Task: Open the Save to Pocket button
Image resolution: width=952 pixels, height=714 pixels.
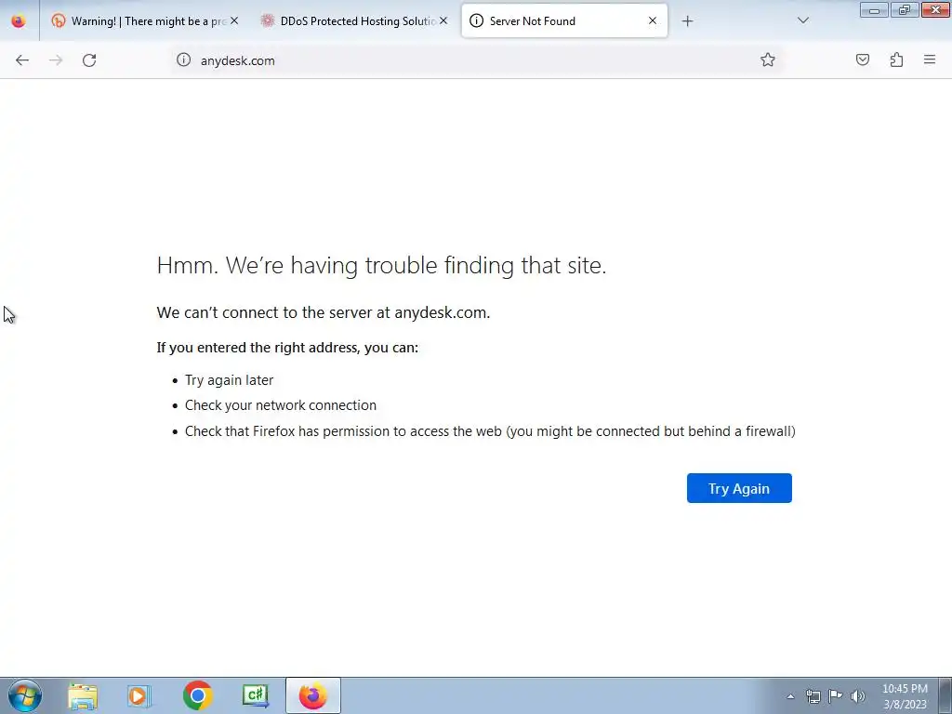Action: click(863, 59)
